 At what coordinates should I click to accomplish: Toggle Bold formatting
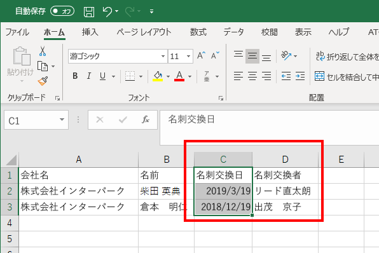click(75, 76)
